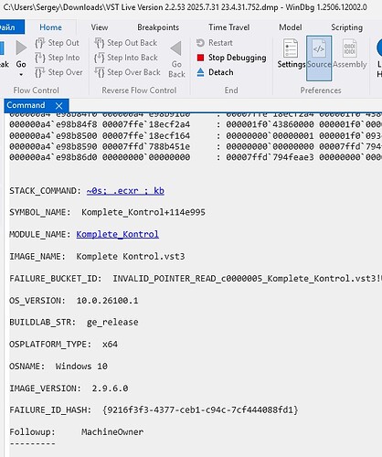Open the Breakpoints ribbon tab

coord(158,27)
